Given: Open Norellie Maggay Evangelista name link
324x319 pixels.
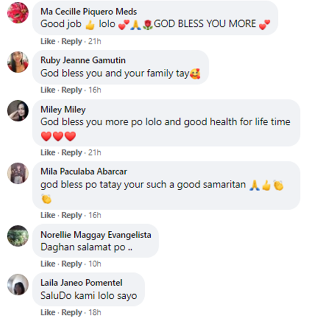Looking at the screenshot, I should coord(96,235).
